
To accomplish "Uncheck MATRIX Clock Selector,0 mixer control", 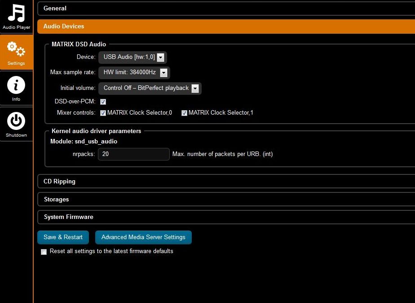I will 103,113.
